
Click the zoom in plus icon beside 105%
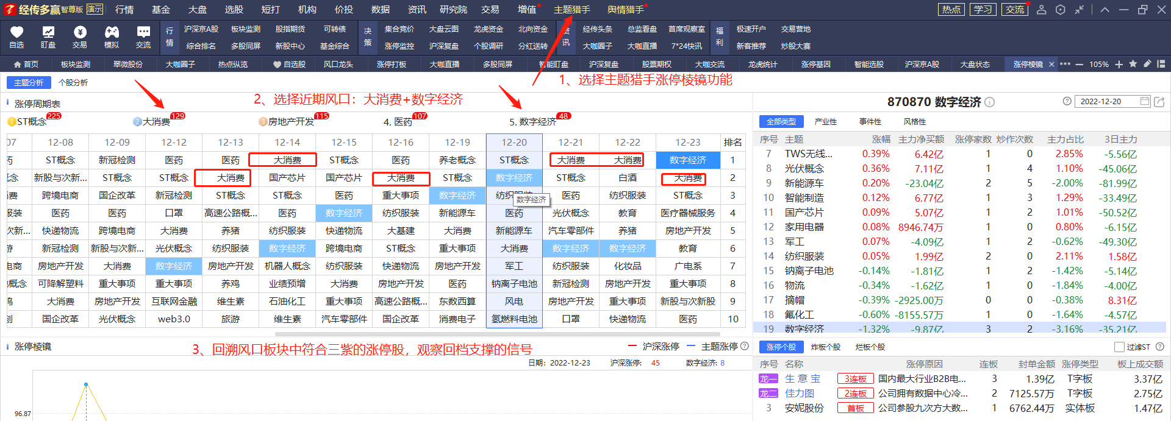[x=1119, y=64]
